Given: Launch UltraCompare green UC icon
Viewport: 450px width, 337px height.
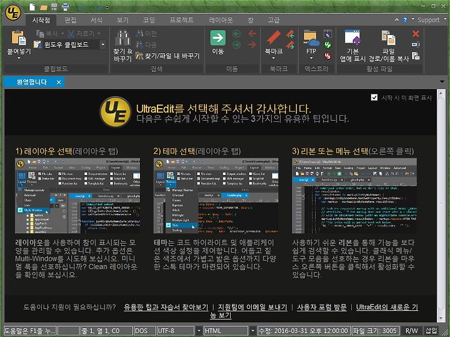Looking at the screenshot, I should (x=327, y=45).
